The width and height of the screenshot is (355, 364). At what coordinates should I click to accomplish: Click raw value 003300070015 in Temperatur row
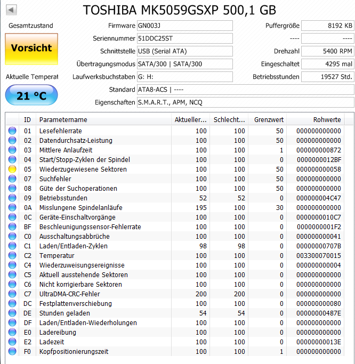click(319, 256)
